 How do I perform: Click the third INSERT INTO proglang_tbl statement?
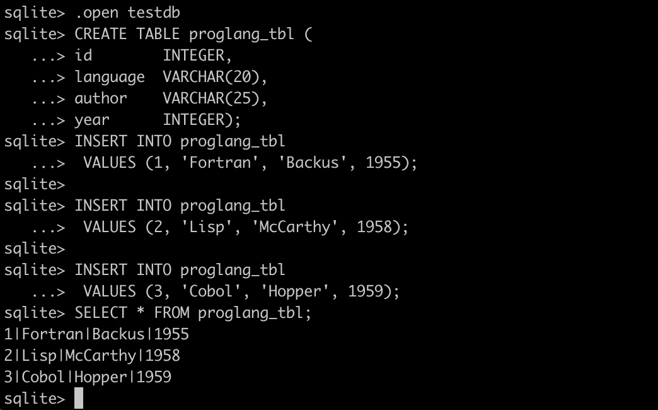[180, 270]
